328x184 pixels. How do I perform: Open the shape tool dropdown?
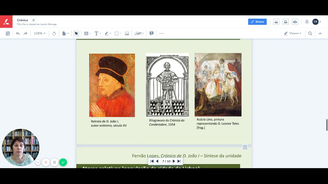point(118,33)
